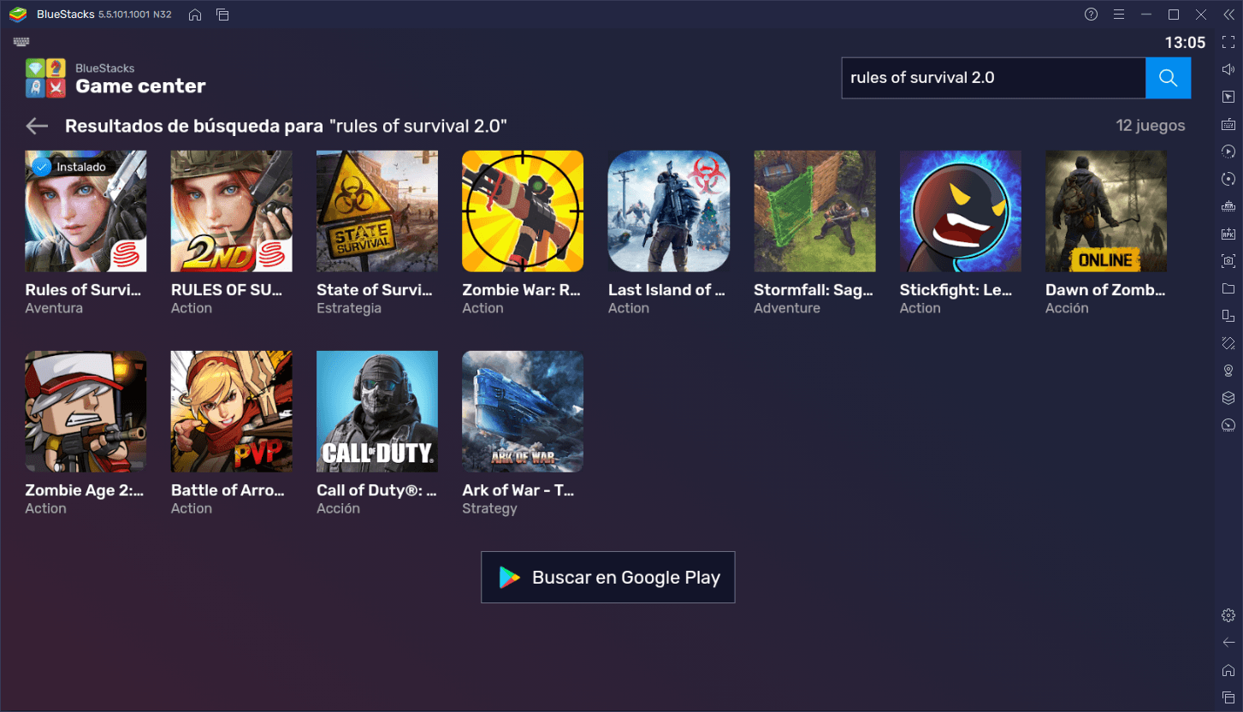Open Battle of Arrow PVP thumbnail
Viewport: 1243px width, 712px height.
[232, 412]
